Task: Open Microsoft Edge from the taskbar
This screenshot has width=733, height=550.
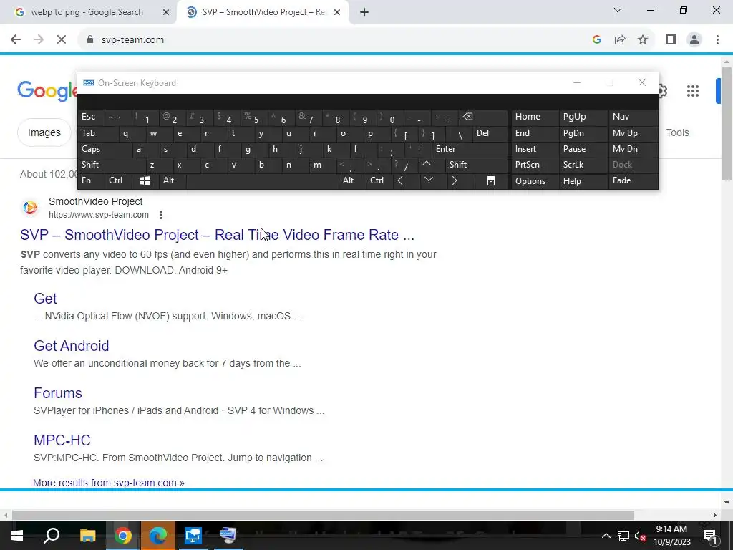Action: [158, 536]
